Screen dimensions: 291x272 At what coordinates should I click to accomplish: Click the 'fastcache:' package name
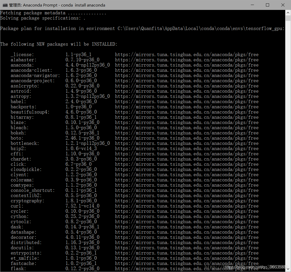[23, 263]
